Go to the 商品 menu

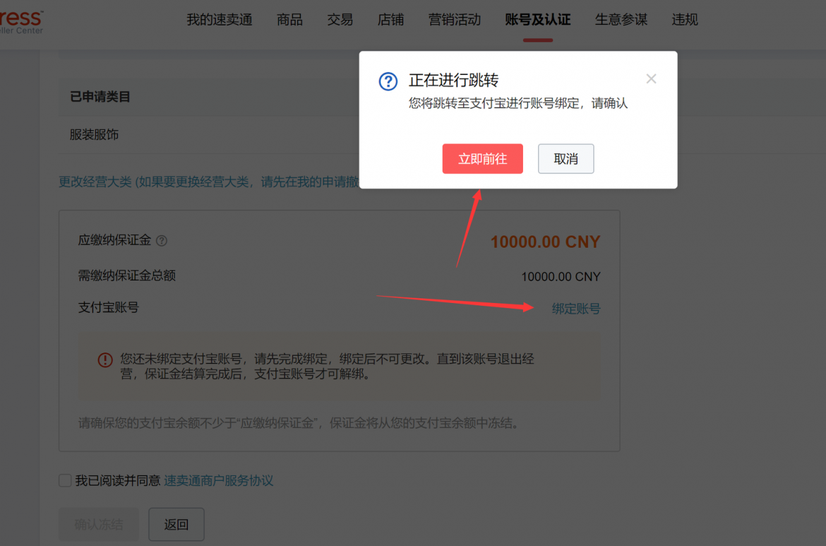click(x=289, y=20)
